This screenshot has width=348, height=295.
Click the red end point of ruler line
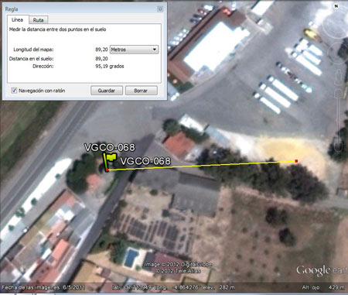296,161
